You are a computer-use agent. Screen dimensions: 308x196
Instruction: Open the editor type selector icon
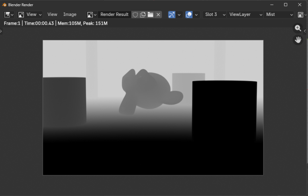click(x=9, y=14)
